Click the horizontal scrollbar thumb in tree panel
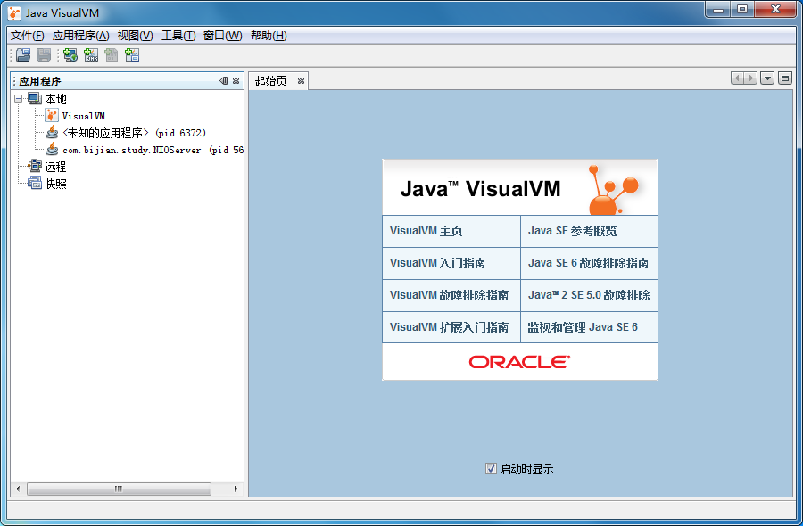The width and height of the screenshot is (803, 526). click(119, 489)
